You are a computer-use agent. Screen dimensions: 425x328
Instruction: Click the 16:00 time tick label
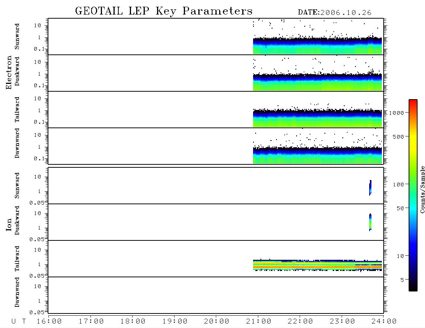point(49,322)
